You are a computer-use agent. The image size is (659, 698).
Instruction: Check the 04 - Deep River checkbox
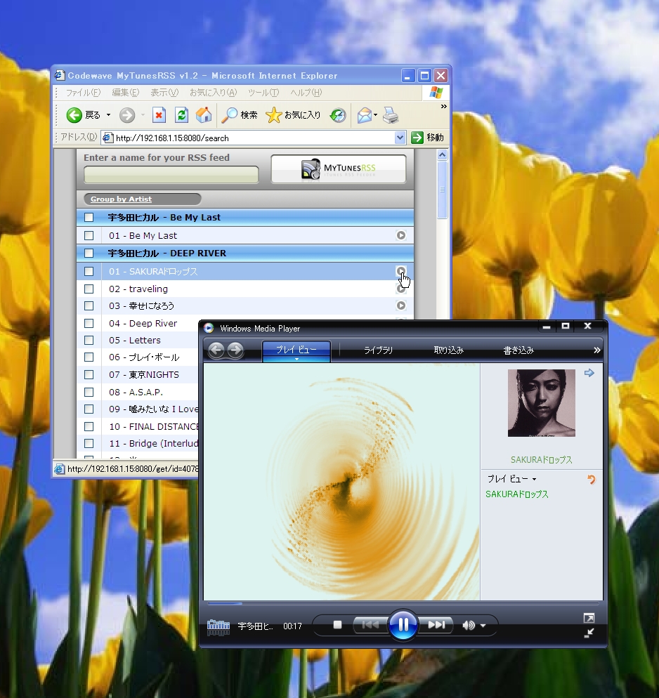[89, 323]
